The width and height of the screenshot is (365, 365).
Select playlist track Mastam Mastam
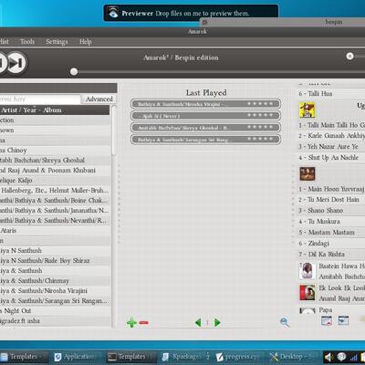point(330,233)
